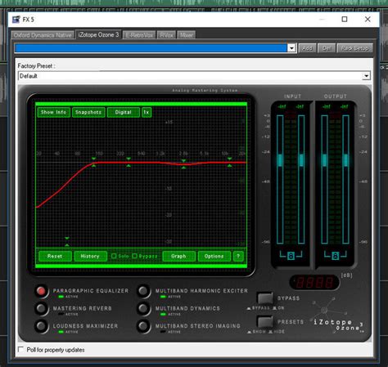Switch to E-RetroVox tab

click(139, 35)
